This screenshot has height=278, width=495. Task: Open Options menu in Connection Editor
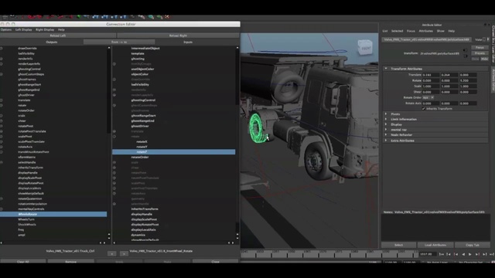[x=6, y=29]
